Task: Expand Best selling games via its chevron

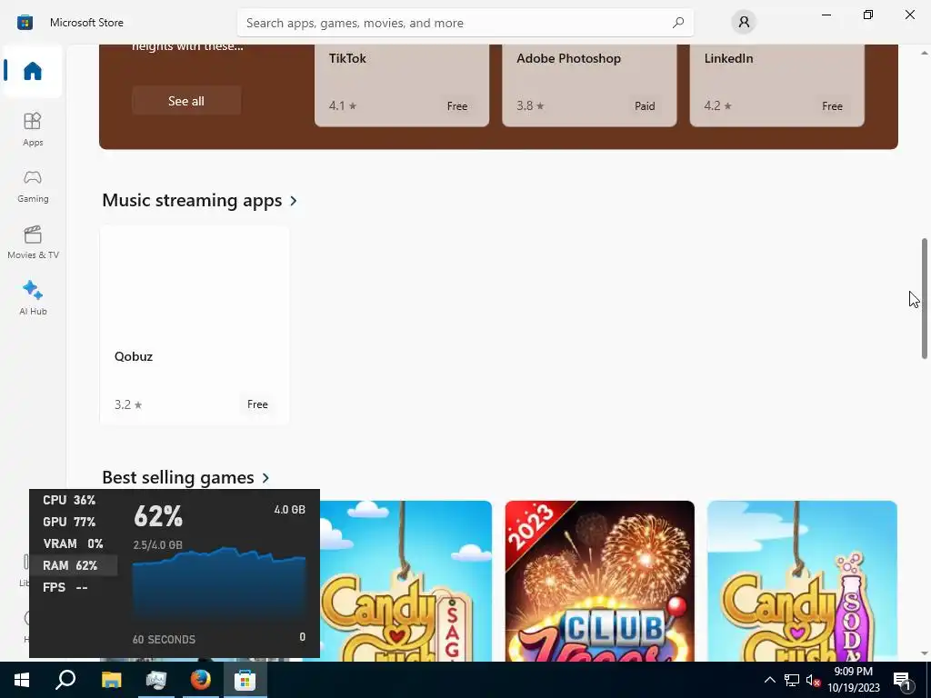Action: (x=265, y=478)
